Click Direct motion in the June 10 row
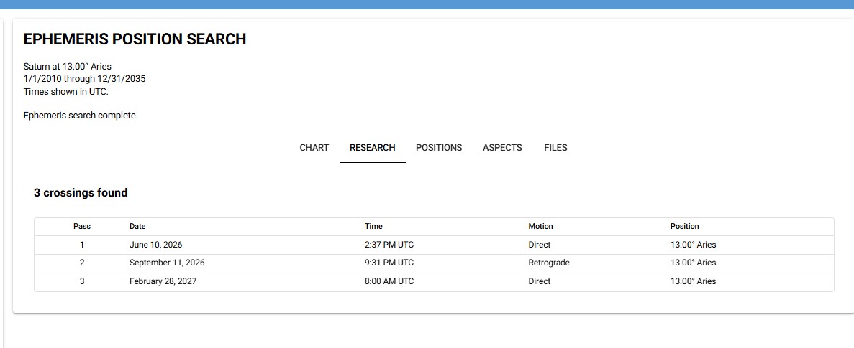The height and width of the screenshot is (348, 854). pos(539,245)
